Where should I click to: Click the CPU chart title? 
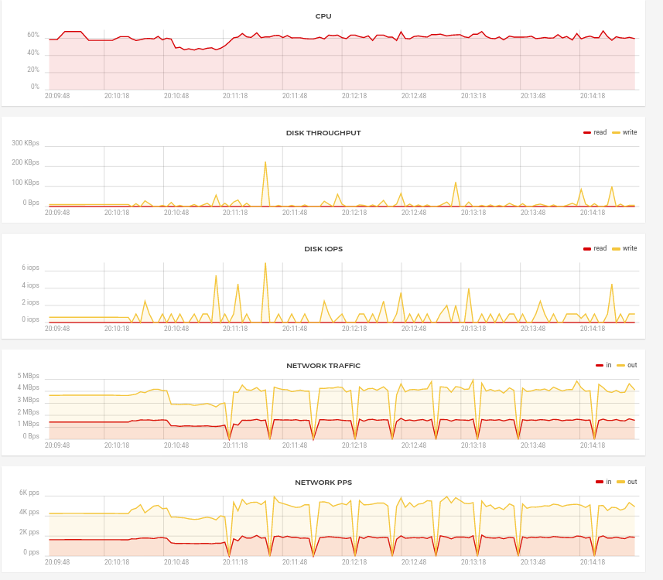tap(323, 16)
